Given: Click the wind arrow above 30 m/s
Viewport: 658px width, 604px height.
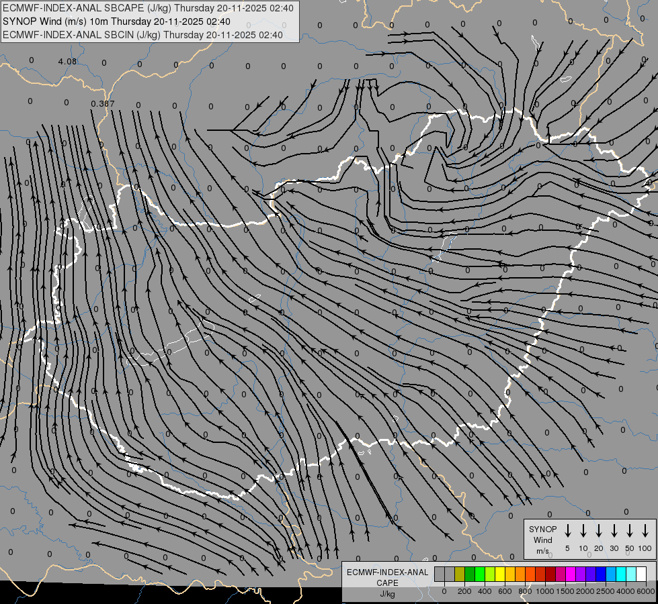Looking at the screenshot, I should (614, 531).
